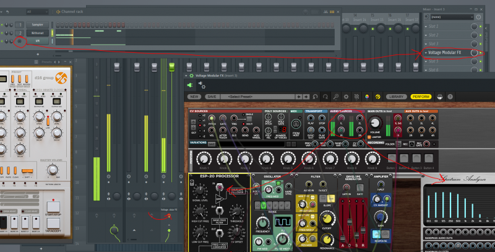Click the Attack slider on Envelope Generator
This screenshot has width=495, height=252.
343,239
